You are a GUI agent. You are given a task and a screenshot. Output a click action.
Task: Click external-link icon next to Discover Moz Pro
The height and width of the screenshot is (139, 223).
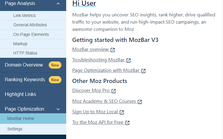(114, 91)
